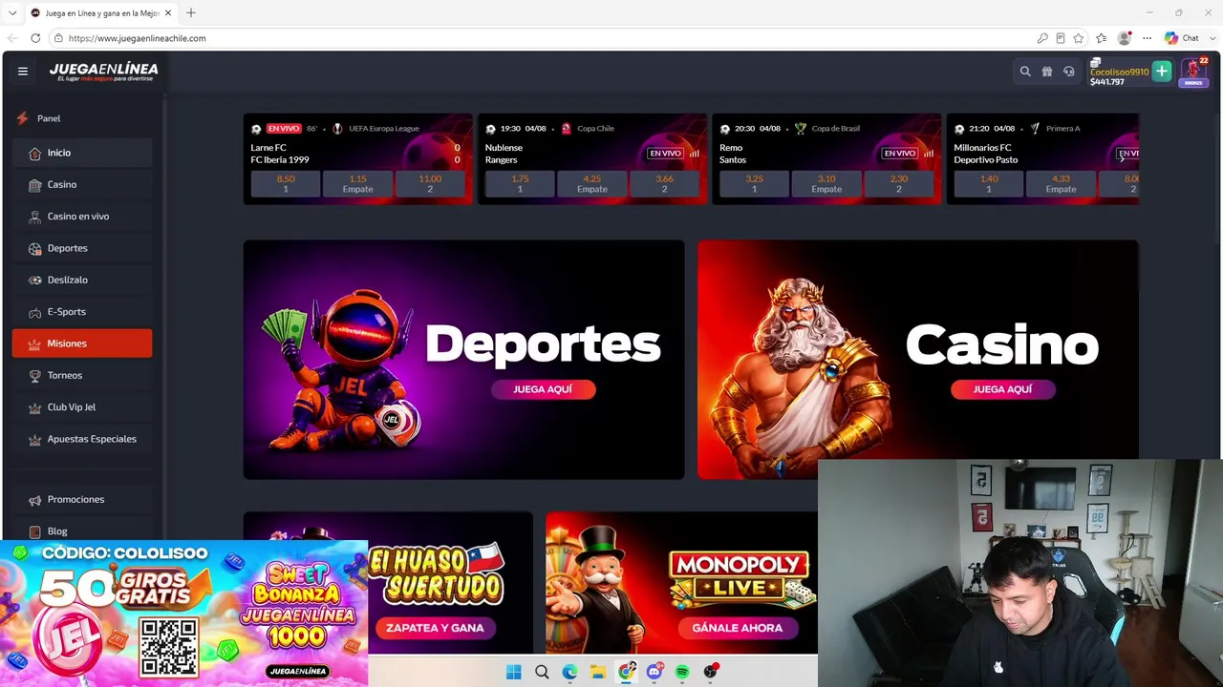Screen dimensions: 1223x687
Task: Close the Juega en Línea tab
Action: [x=167, y=13]
